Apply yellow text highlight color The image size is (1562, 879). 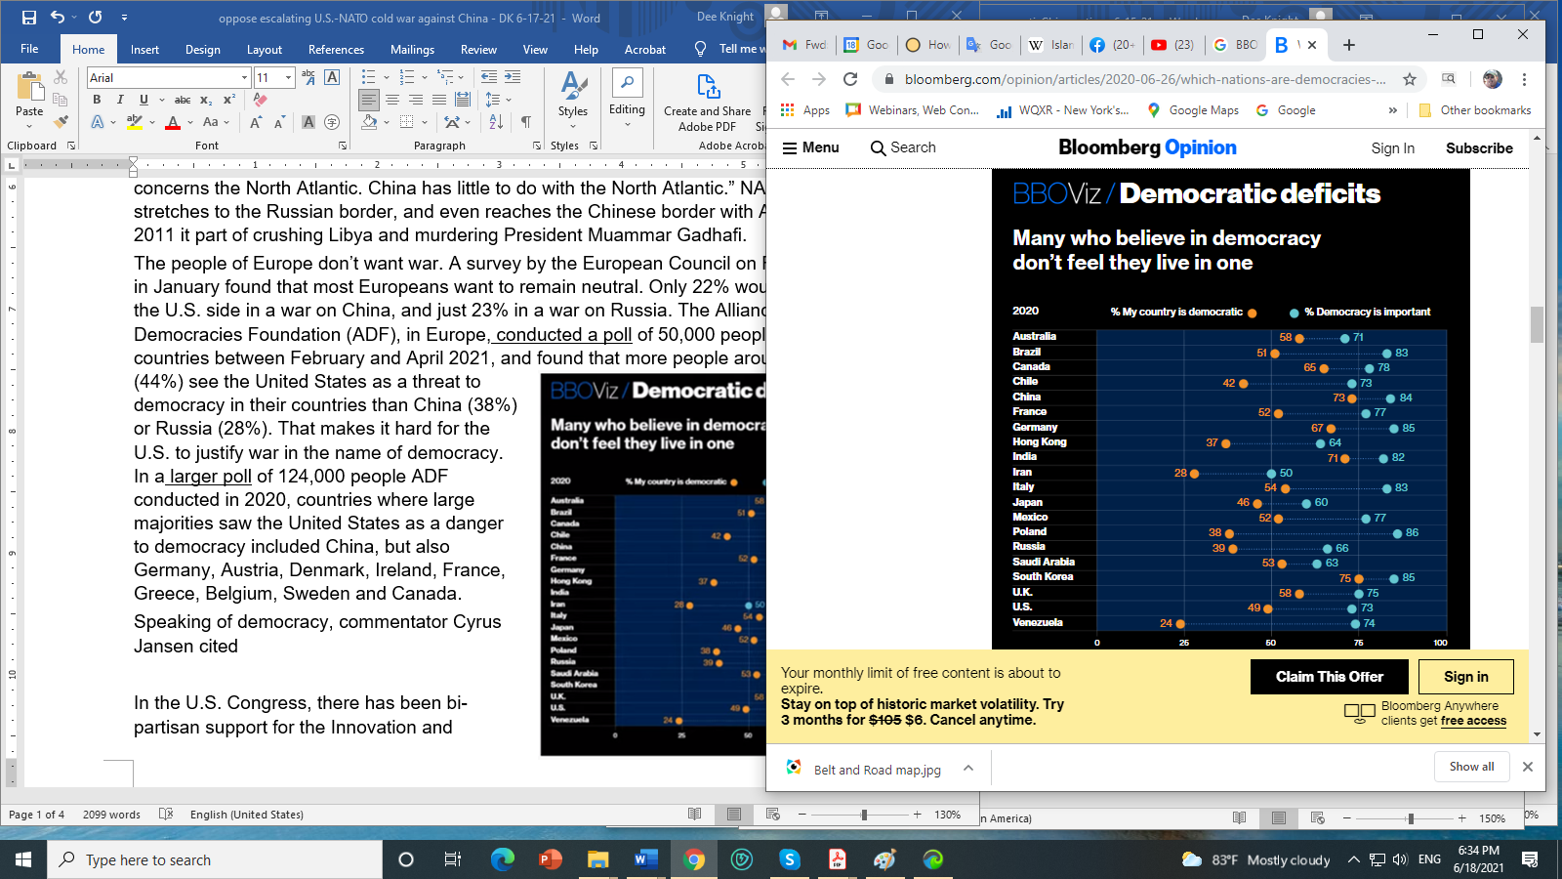[135, 122]
